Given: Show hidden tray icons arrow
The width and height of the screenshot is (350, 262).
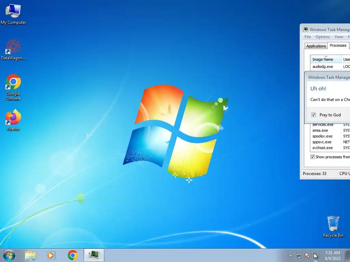Looking at the screenshot, I should 291,256.
